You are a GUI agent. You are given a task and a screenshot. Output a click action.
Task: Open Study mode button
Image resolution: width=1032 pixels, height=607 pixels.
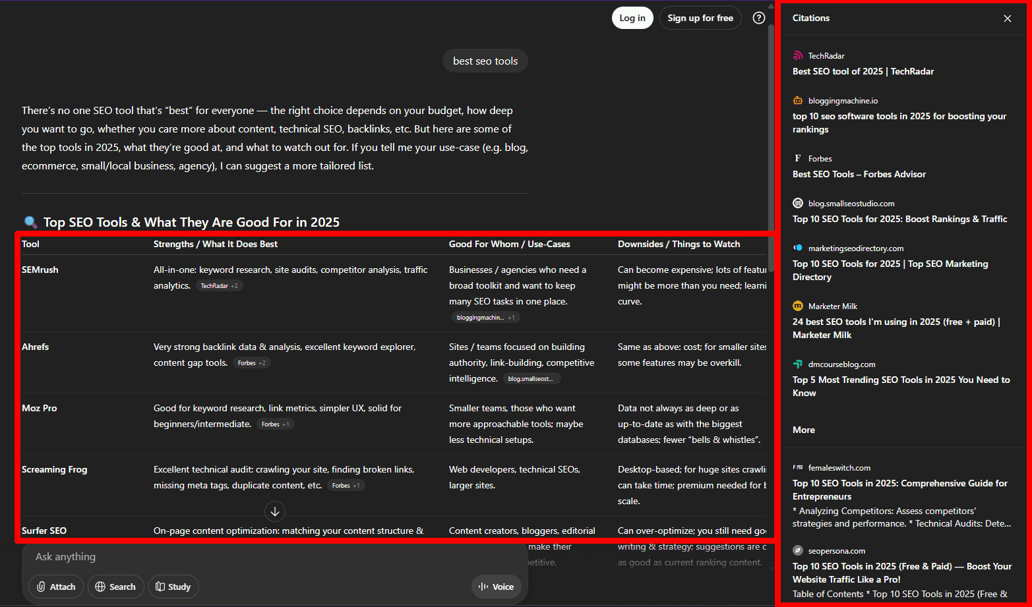[173, 587]
